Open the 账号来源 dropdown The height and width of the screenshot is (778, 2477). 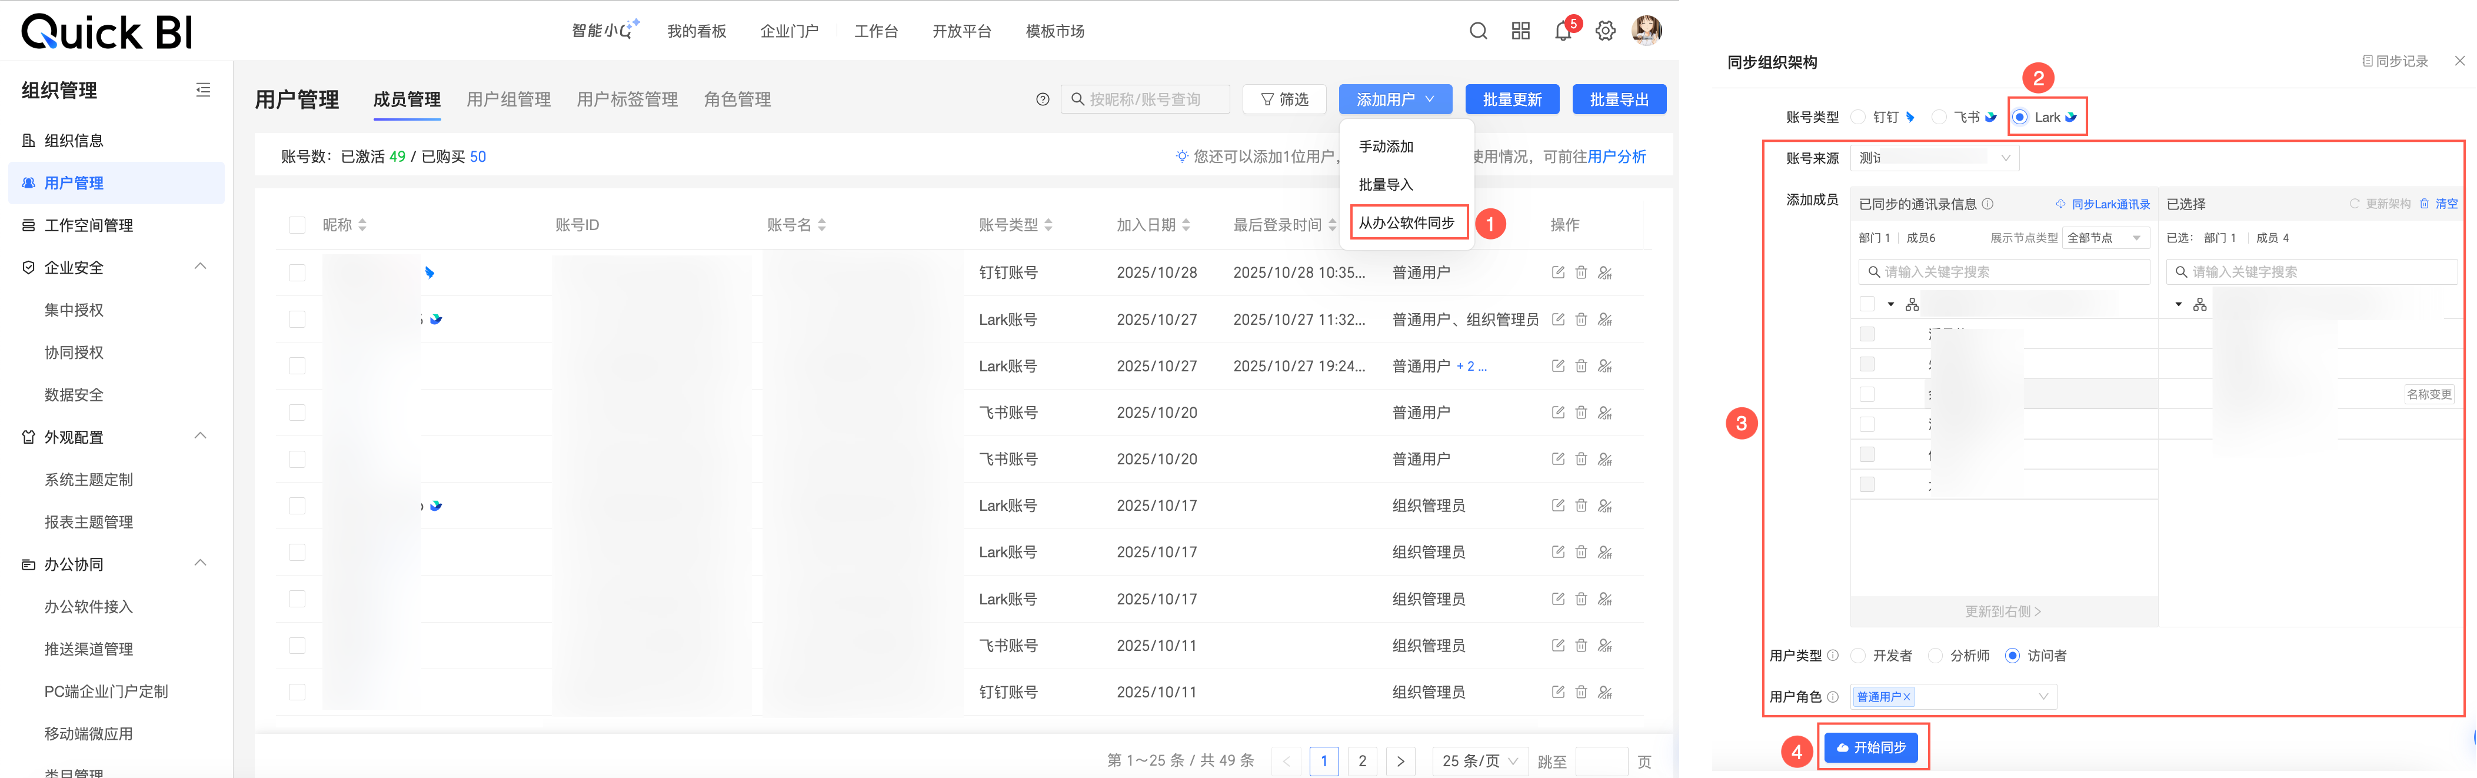(1934, 158)
